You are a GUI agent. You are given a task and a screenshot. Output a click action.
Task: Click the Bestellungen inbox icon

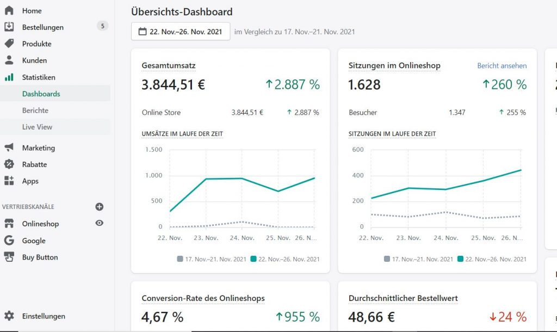pyautogui.click(x=9, y=27)
